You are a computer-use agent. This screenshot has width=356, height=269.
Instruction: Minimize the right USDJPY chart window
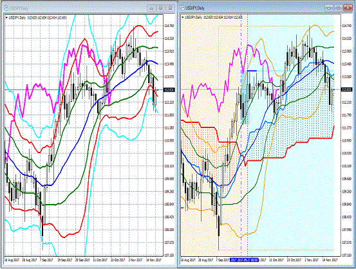(329, 8)
